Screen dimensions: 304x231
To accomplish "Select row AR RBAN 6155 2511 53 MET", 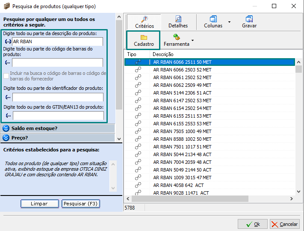I will tap(210, 116).
